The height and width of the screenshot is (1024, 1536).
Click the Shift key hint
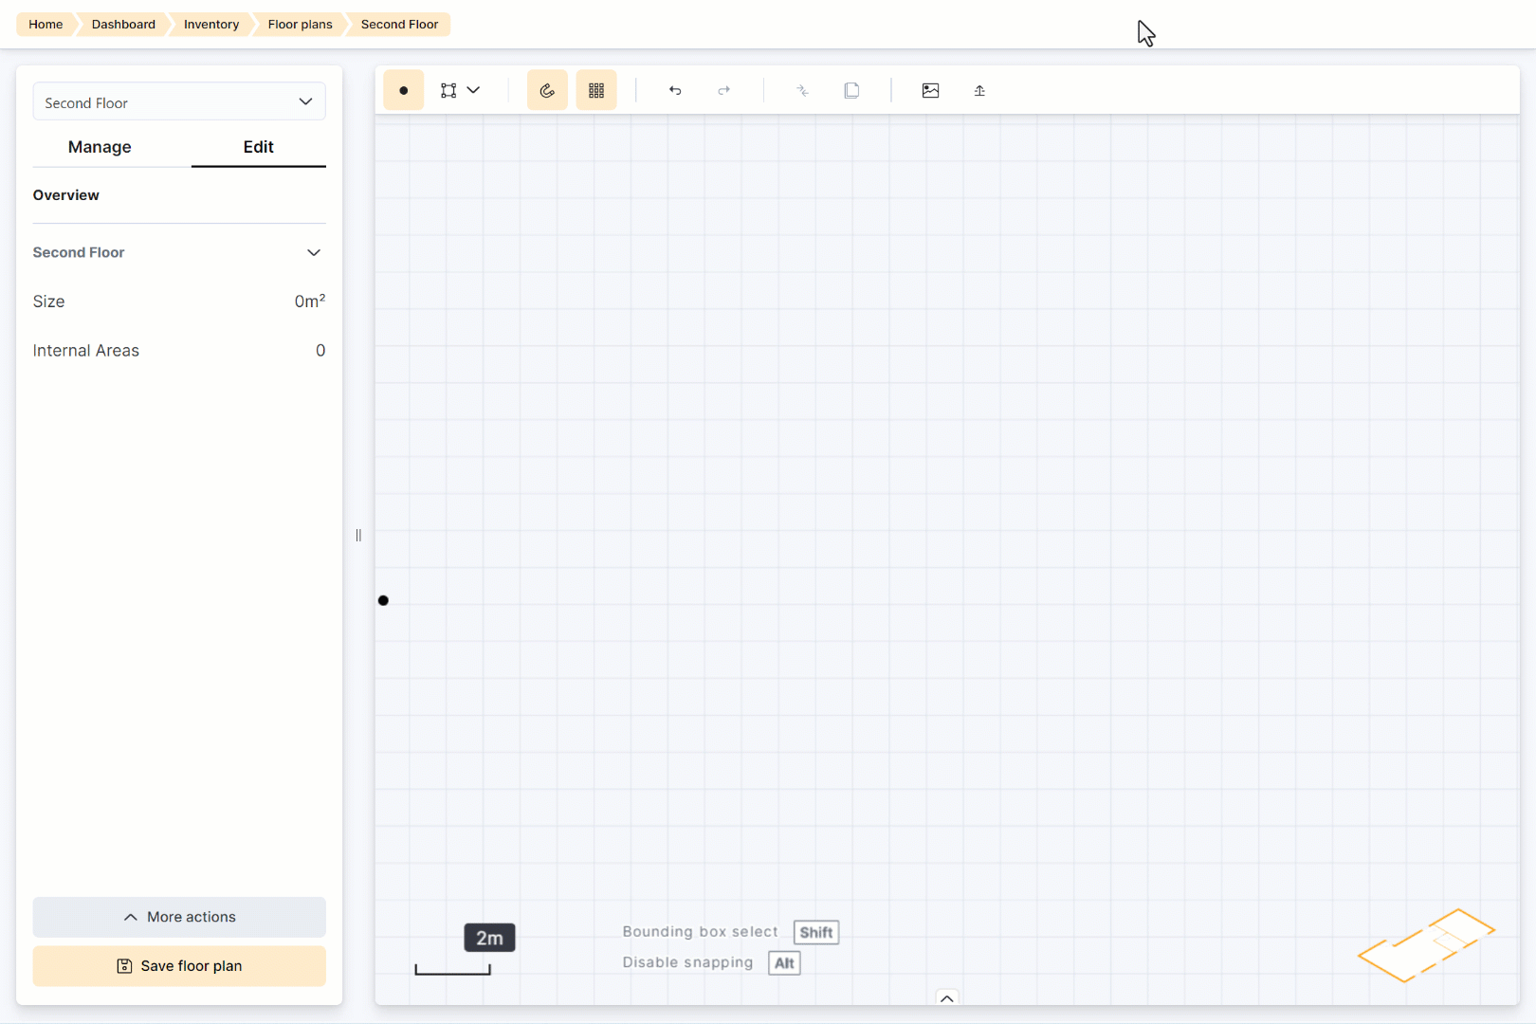(816, 932)
